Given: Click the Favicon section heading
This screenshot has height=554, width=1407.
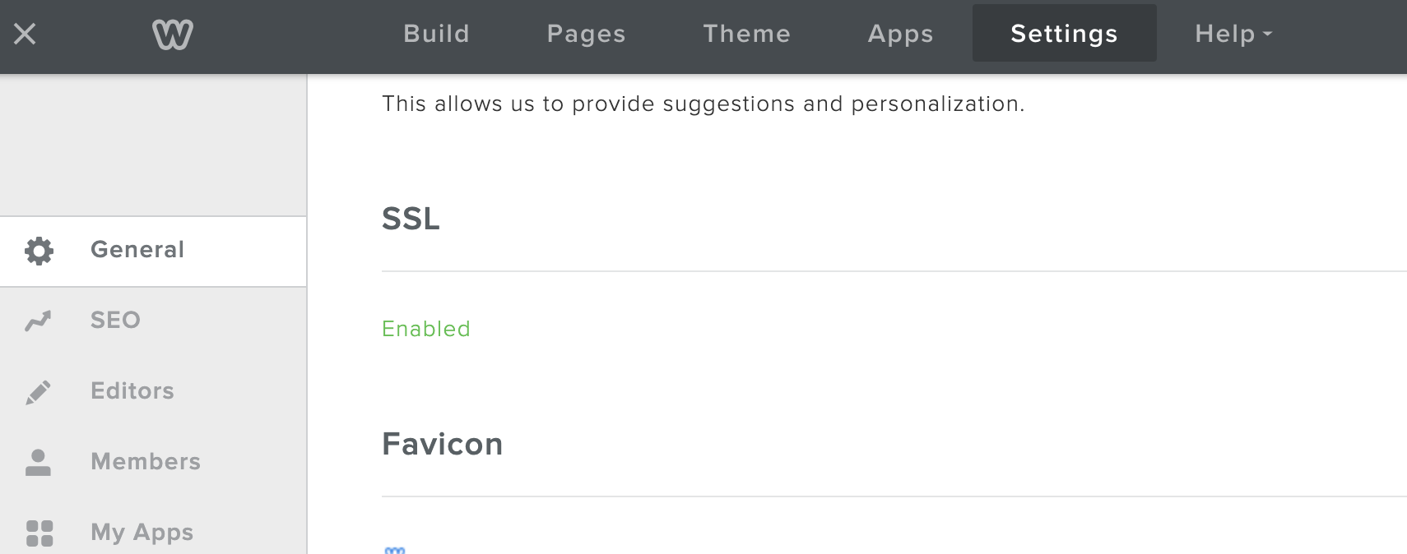Looking at the screenshot, I should coord(442,444).
